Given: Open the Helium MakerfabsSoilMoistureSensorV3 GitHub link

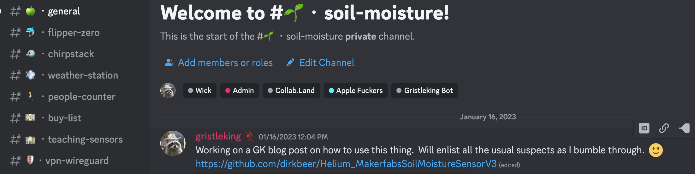Looking at the screenshot, I should (x=346, y=164).
